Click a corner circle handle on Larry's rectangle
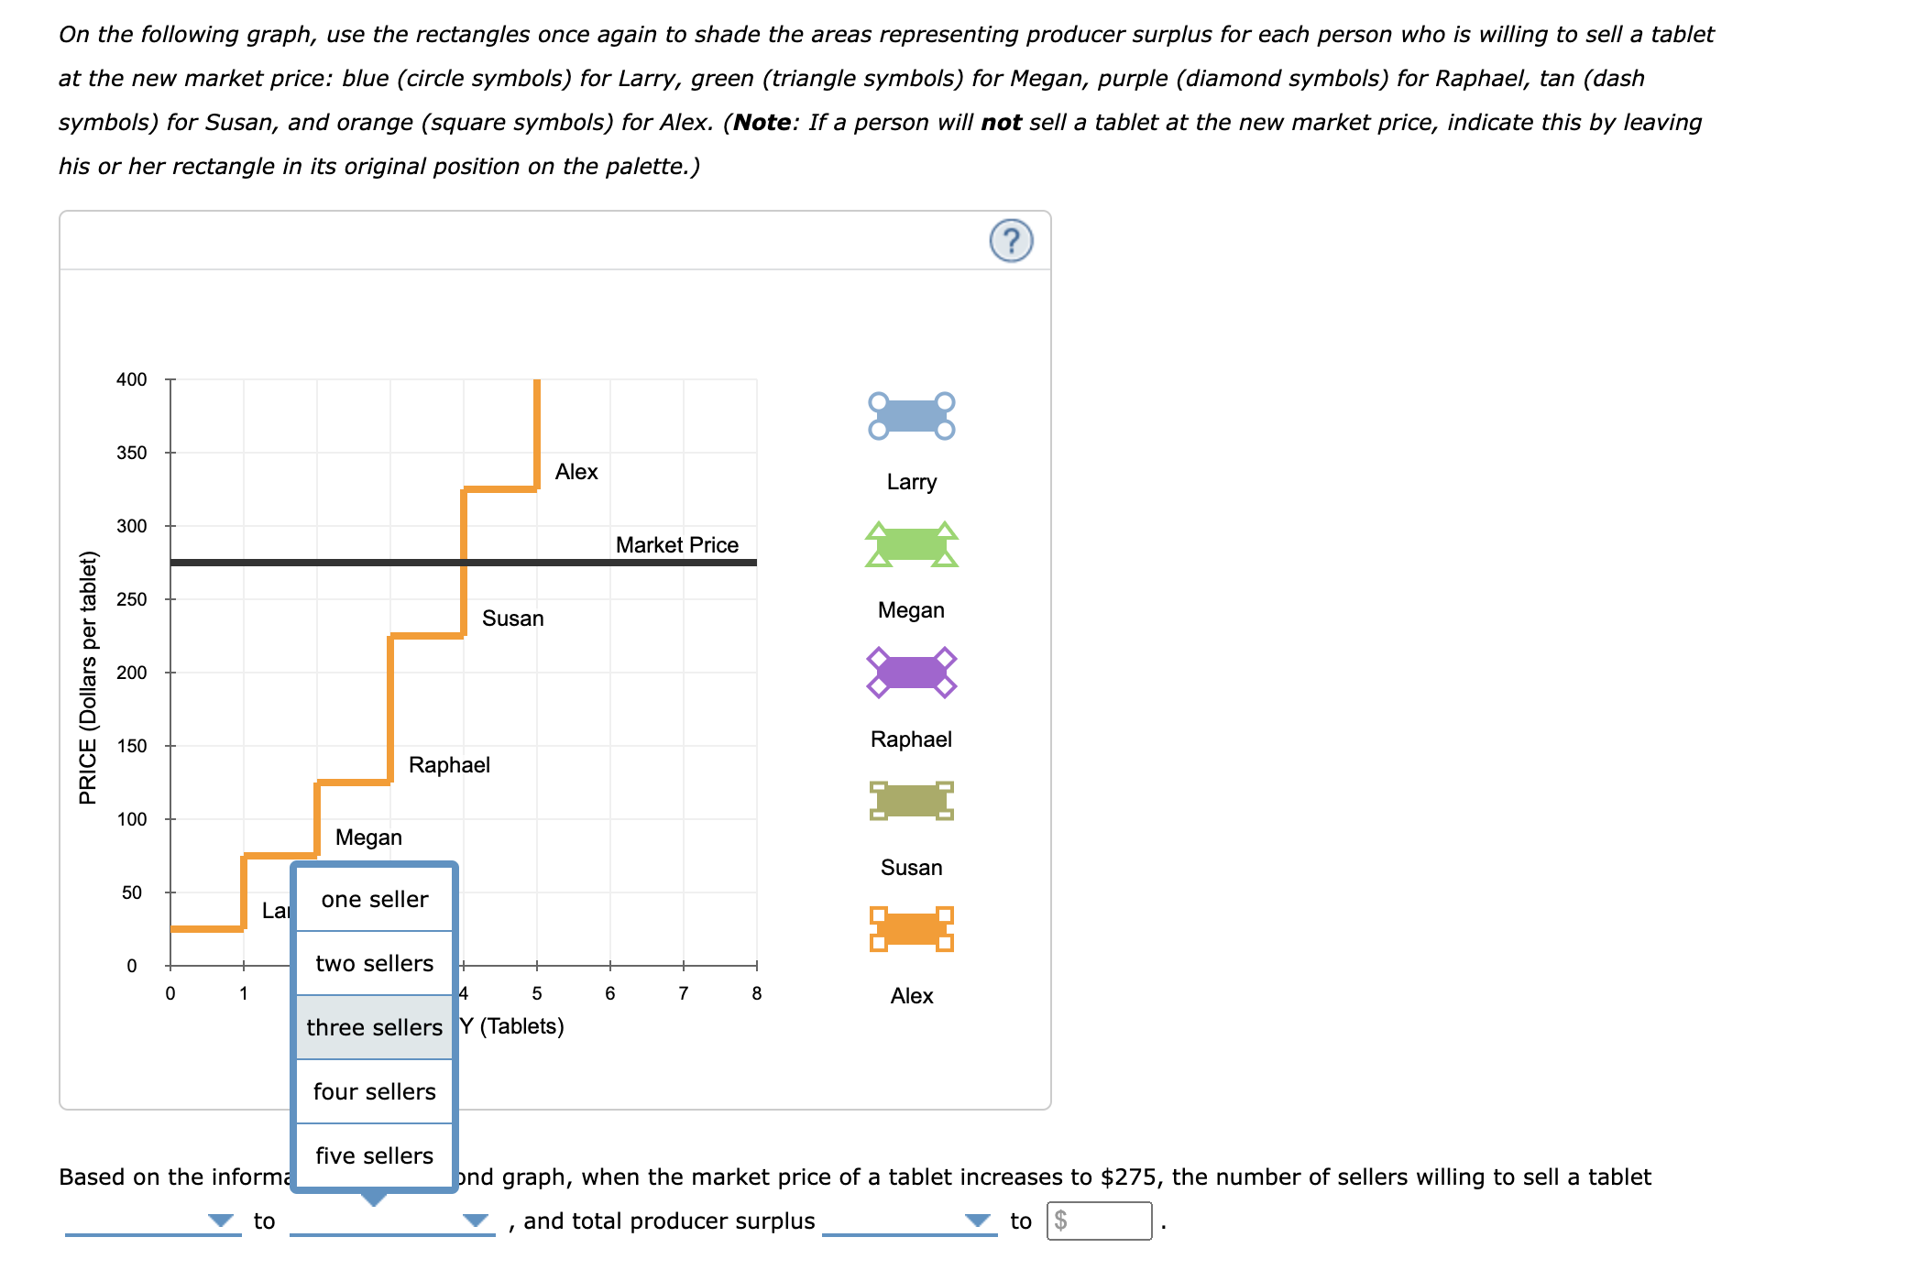The image size is (1919, 1281). (x=878, y=400)
